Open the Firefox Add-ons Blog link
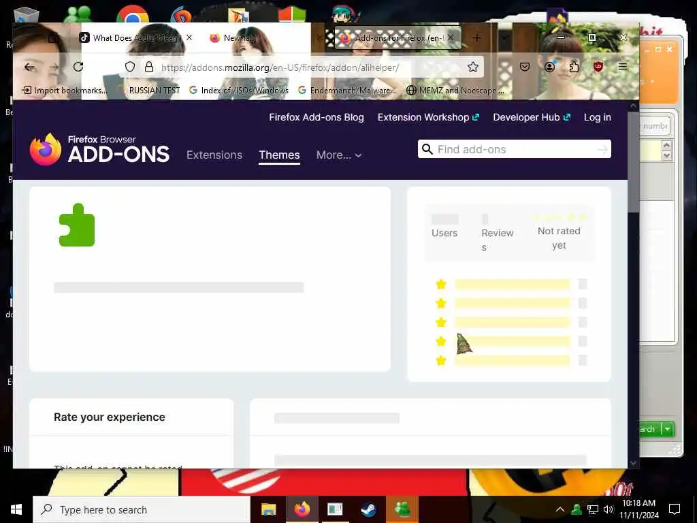This screenshot has width=697, height=523. pos(316,117)
